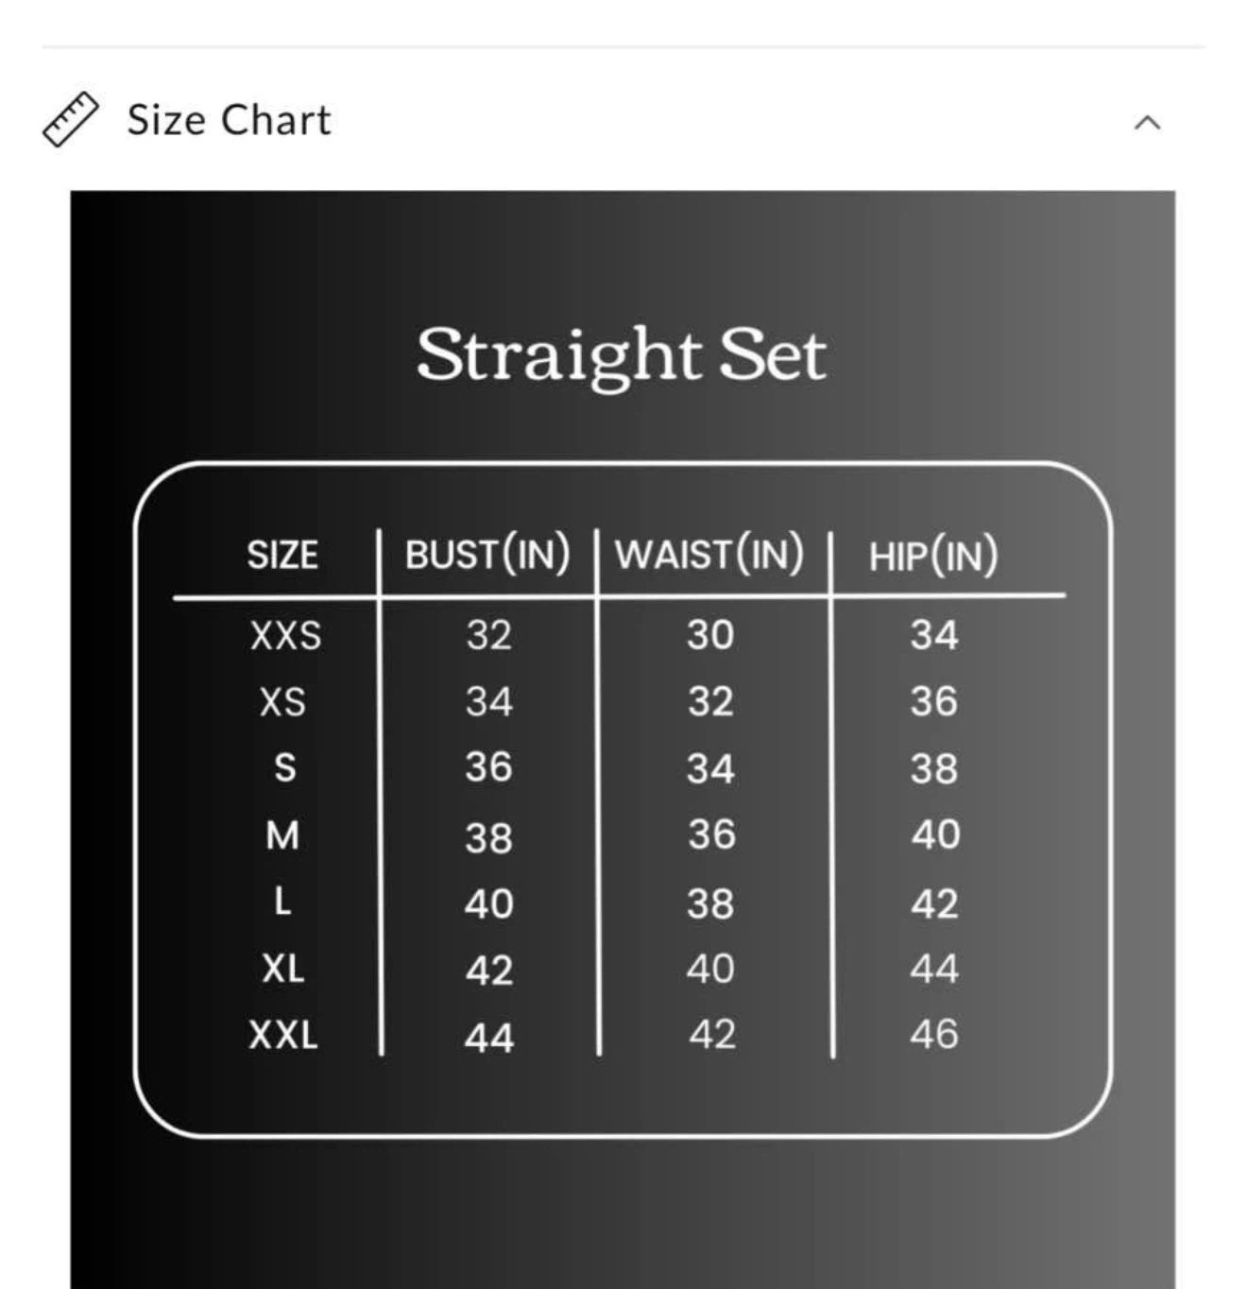Click hip value 46 for size XXL
Screen dimensions: 1247x1289
[x=934, y=1035]
